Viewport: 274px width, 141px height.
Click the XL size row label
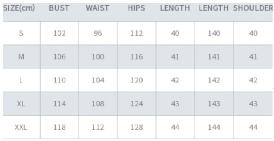[21, 104]
